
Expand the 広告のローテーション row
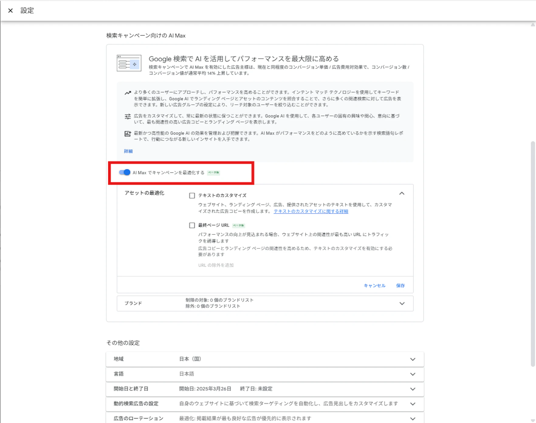pyautogui.click(x=265, y=418)
